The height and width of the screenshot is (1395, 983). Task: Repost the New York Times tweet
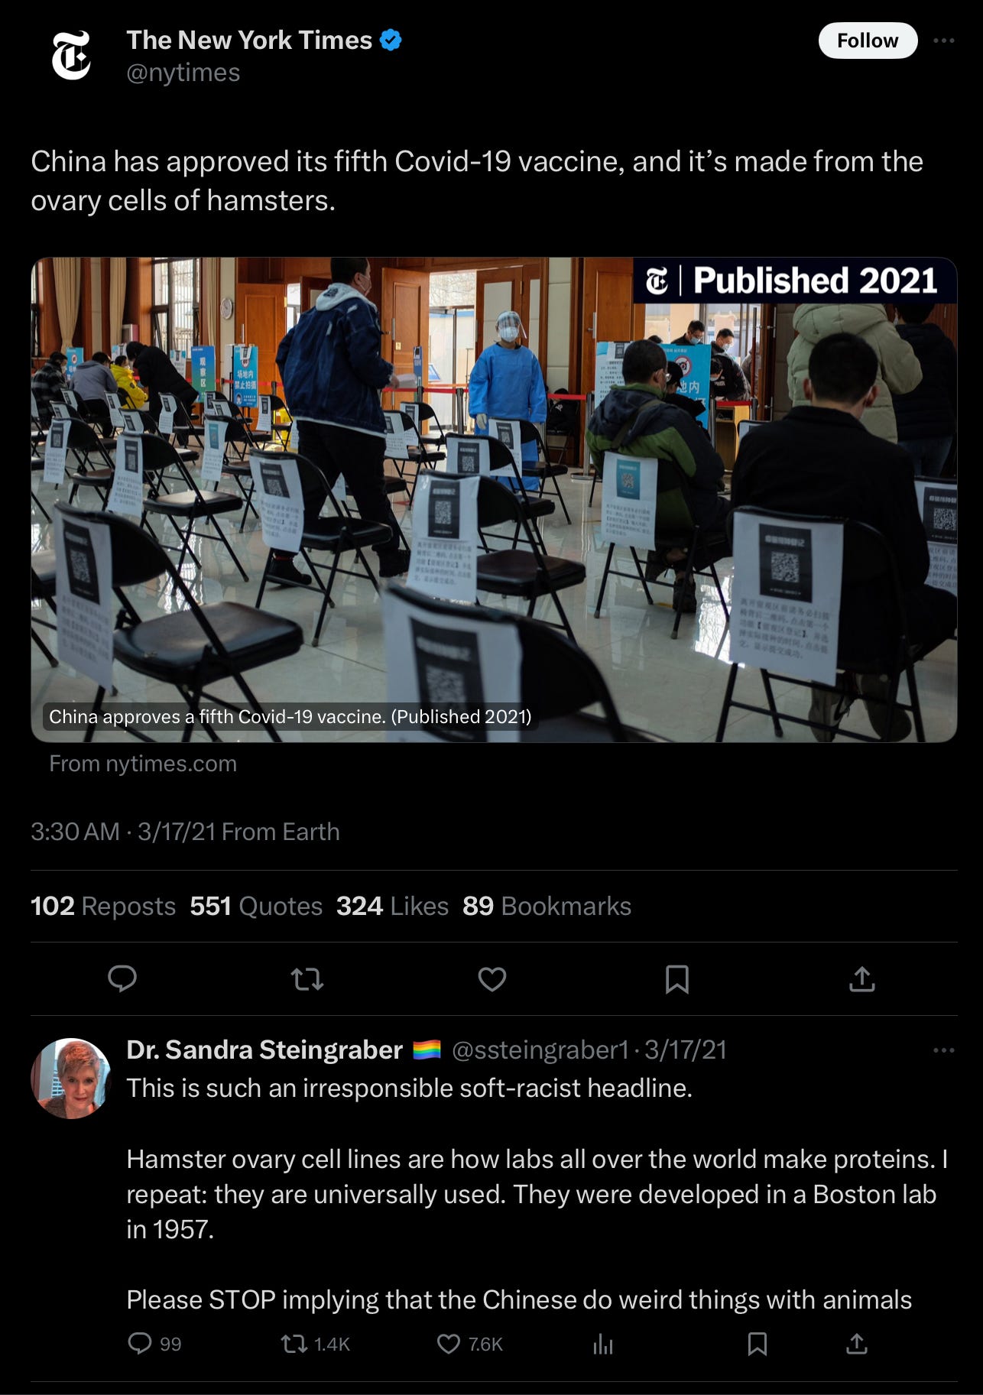[x=307, y=978]
